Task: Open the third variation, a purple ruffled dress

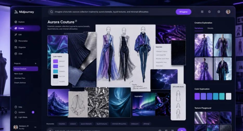Action: coord(204,69)
